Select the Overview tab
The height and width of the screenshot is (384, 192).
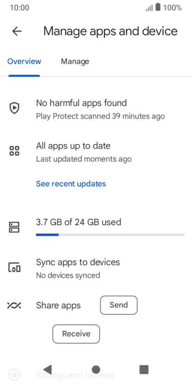pos(24,61)
